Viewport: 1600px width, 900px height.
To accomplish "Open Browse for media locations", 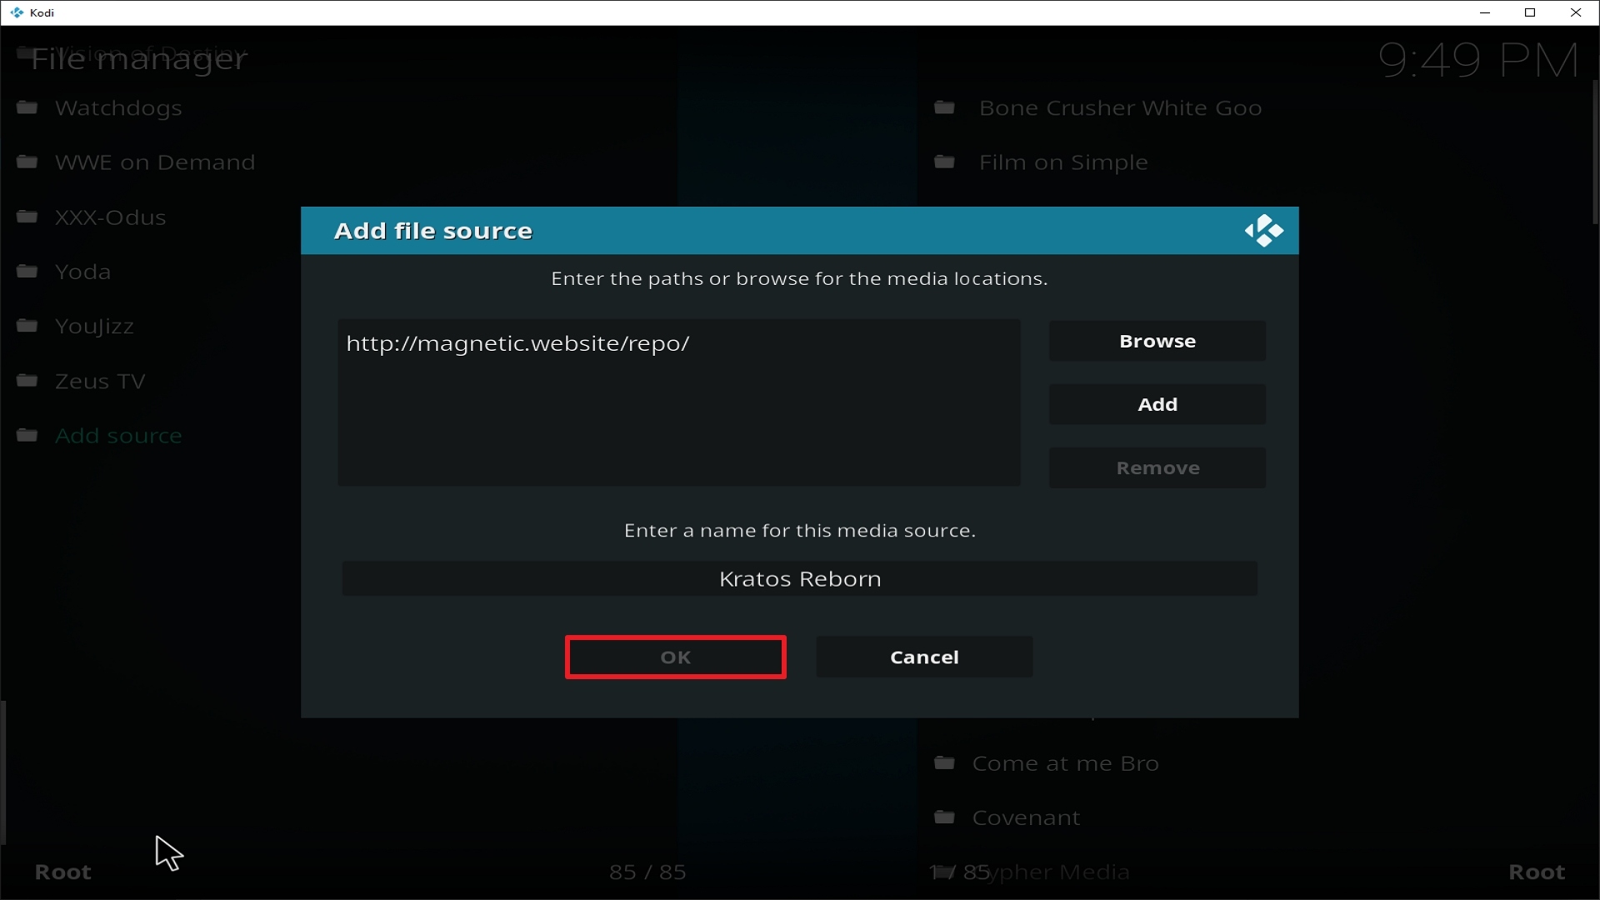I will point(1157,341).
